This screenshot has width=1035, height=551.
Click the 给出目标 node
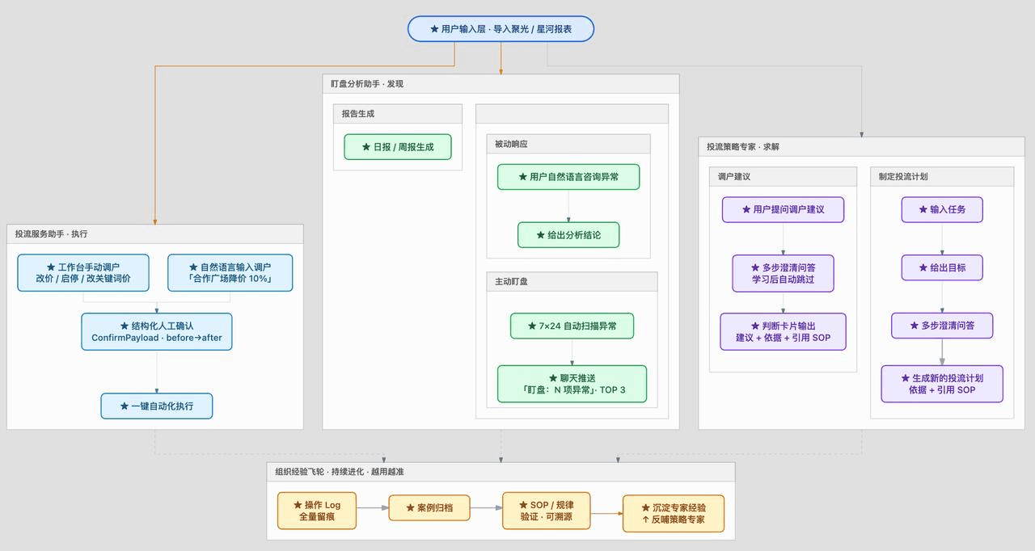(942, 267)
